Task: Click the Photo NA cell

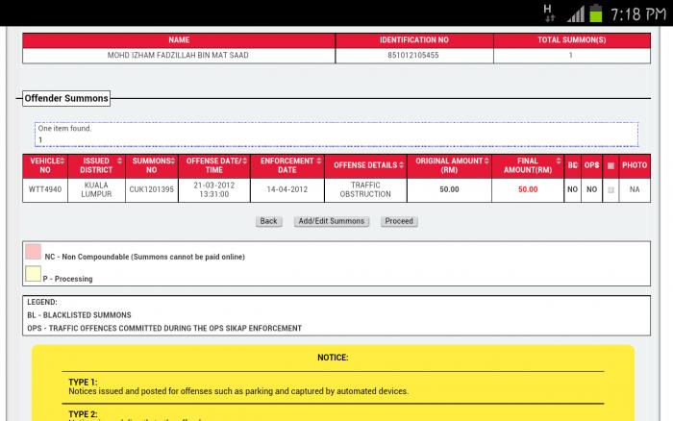Action: pyautogui.click(x=635, y=189)
